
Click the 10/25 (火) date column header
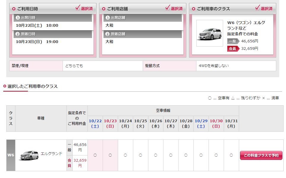(141, 123)
